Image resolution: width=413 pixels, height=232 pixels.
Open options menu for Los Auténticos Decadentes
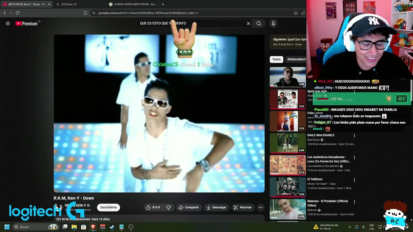tap(354, 158)
